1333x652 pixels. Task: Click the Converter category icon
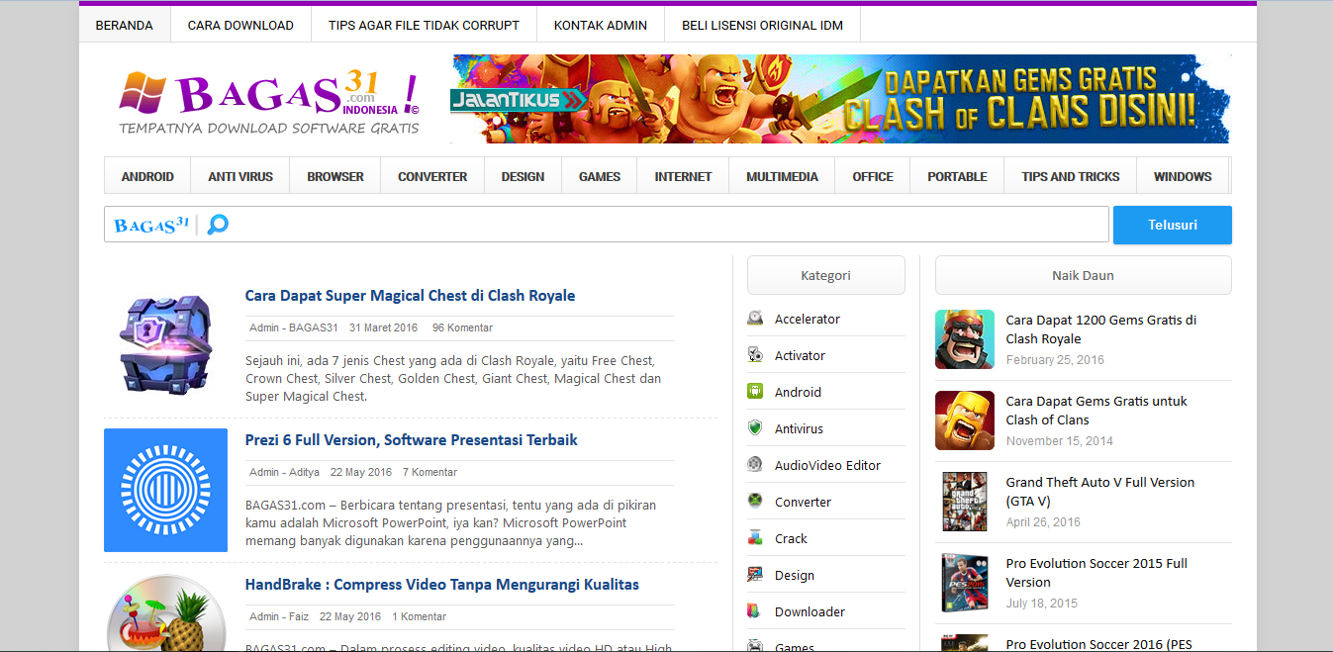coord(755,502)
